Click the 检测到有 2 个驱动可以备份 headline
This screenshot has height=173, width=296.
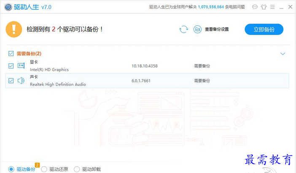coord(65,29)
